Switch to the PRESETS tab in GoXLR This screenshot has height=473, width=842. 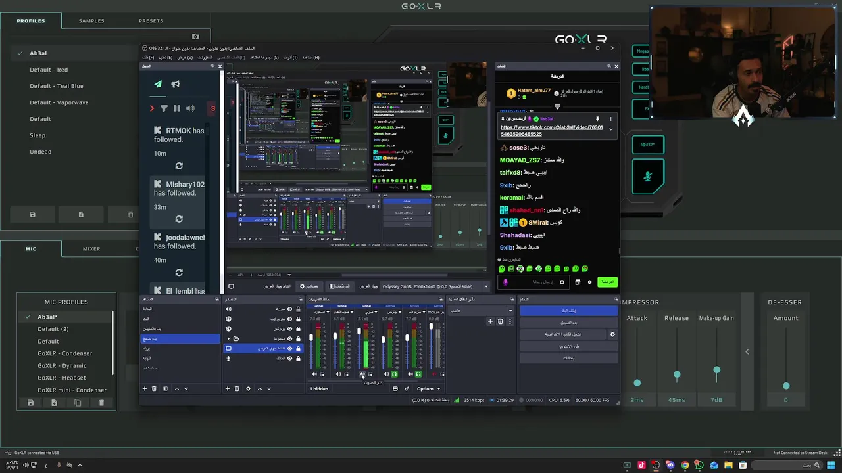pos(151,20)
